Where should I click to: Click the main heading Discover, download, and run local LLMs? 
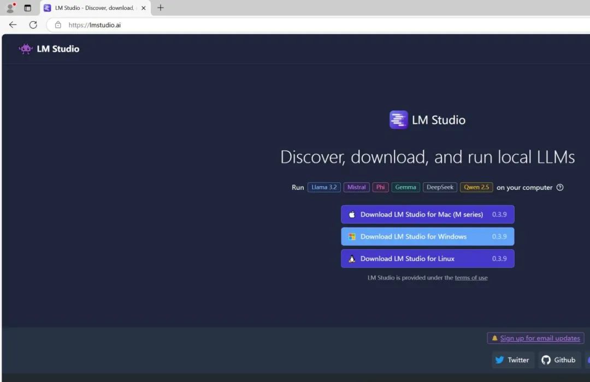click(427, 157)
